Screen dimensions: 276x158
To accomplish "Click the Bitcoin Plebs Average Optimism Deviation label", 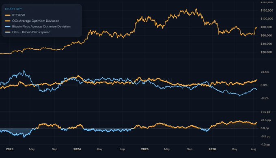I will [41, 26].
